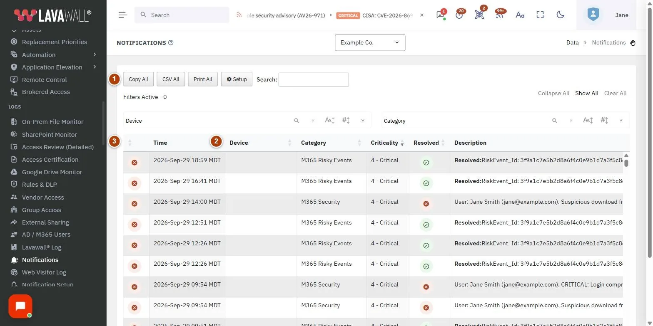Sort Category filter alphabetically
653x326 pixels.
(x=588, y=121)
